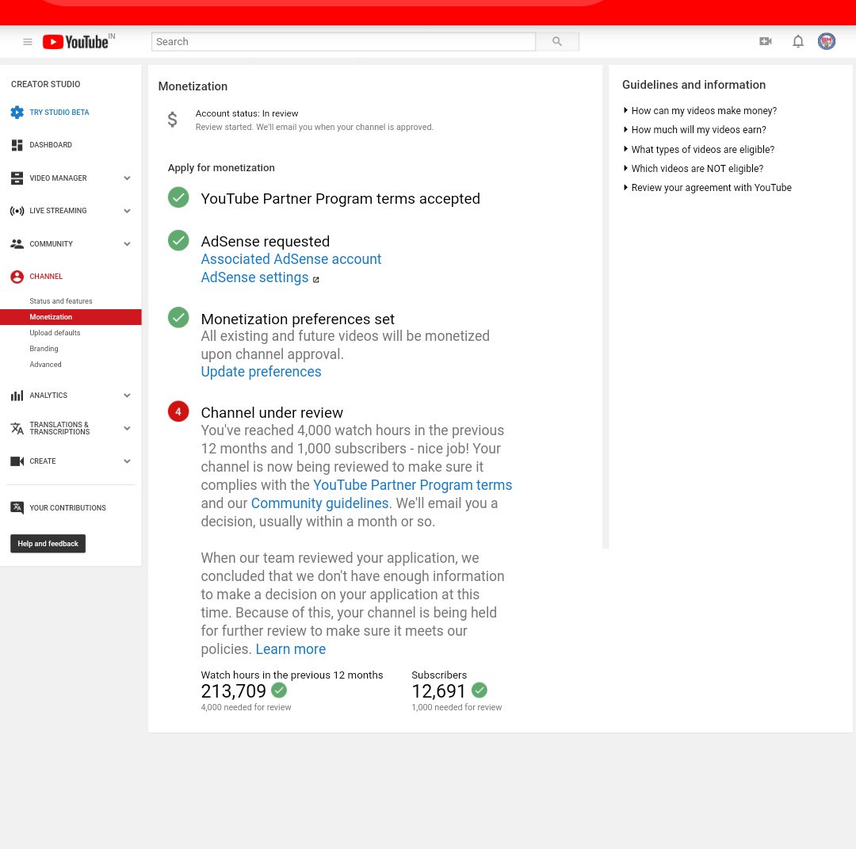This screenshot has height=849, width=856.
Task: Click the '213,709' watch hours value
Action: [233, 691]
